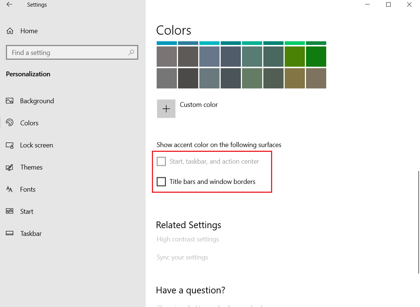This screenshot has height=307, width=420.
Task: Enable Title bars and window borders checkbox
Action: [x=161, y=182]
